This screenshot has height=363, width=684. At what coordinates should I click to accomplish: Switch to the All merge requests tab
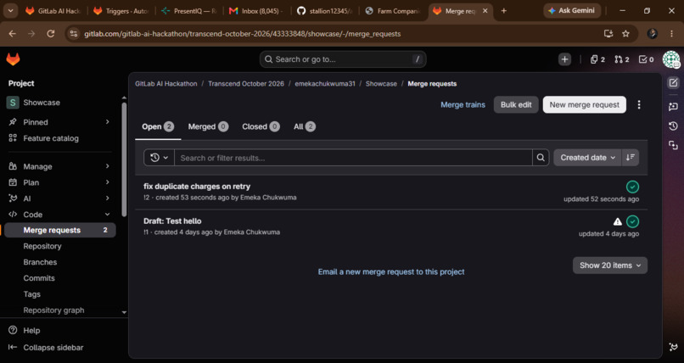pyautogui.click(x=305, y=127)
